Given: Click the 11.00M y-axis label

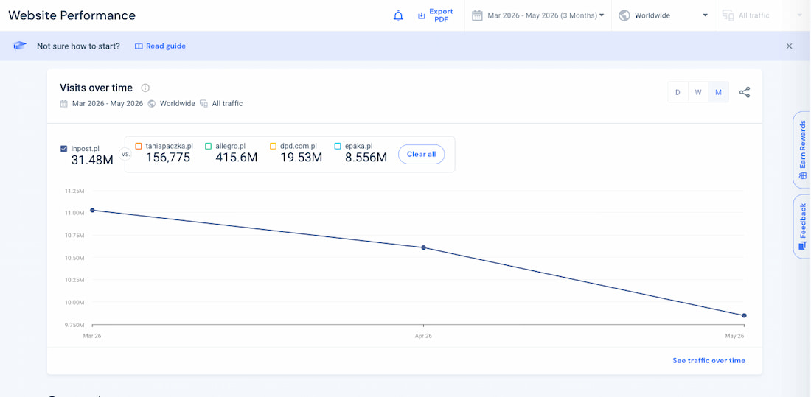Looking at the screenshot, I should (x=74, y=213).
